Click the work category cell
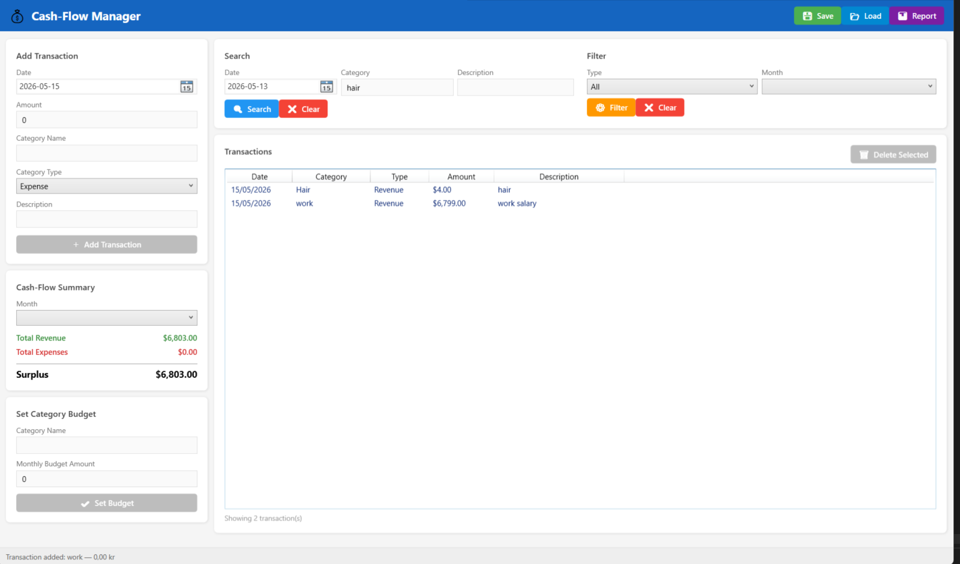The width and height of the screenshot is (960, 564). 305,204
